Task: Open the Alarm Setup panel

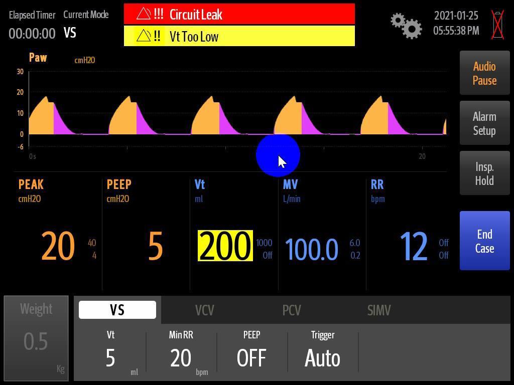Action: (484, 123)
